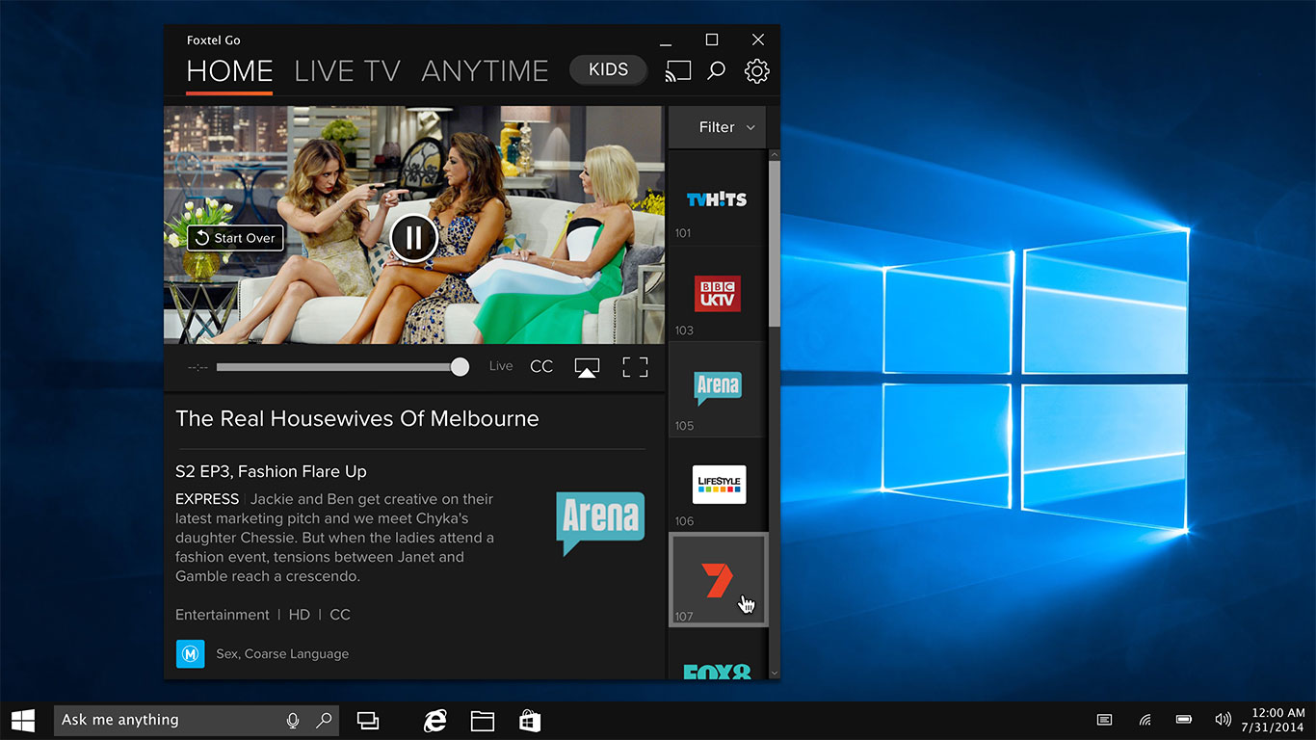Launch Internet Explorer from taskbar

(435, 720)
